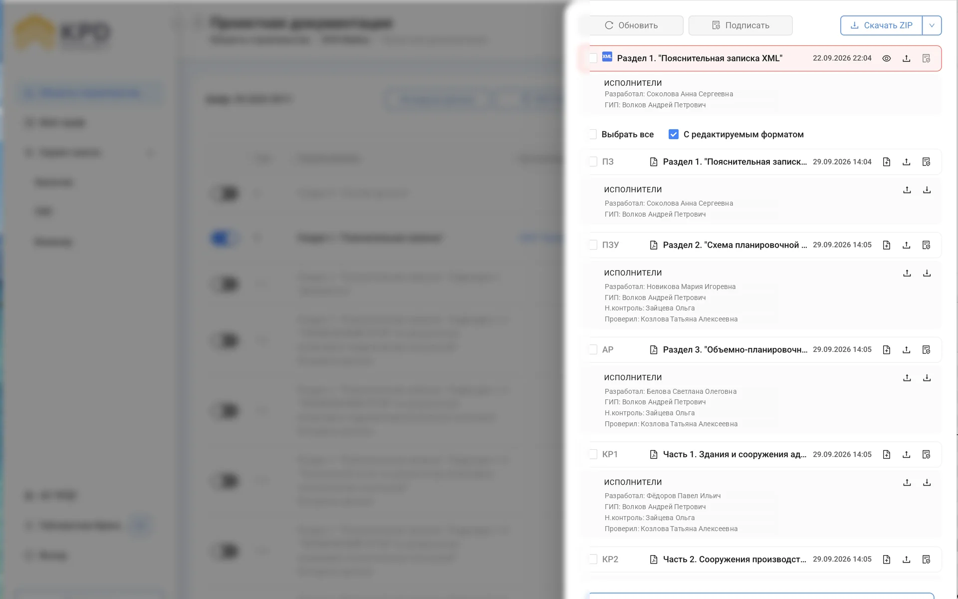Open Часть 1. Здания и сооружения document
Image resolution: width=958 pixels, height=599 pixels.
734,454
